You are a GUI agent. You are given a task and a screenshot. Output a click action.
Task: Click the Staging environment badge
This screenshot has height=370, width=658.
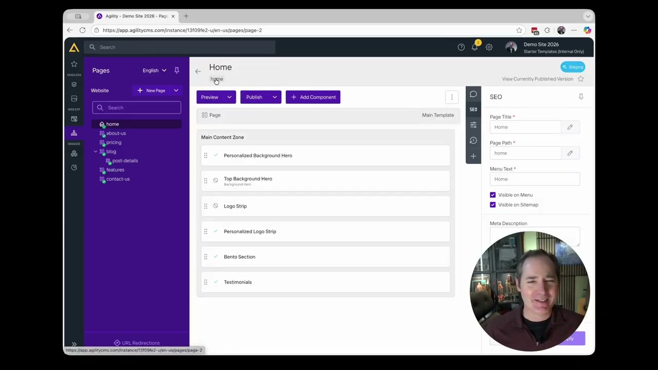573,67
